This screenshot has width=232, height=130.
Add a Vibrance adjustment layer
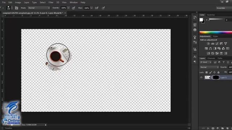click(225, 43)
